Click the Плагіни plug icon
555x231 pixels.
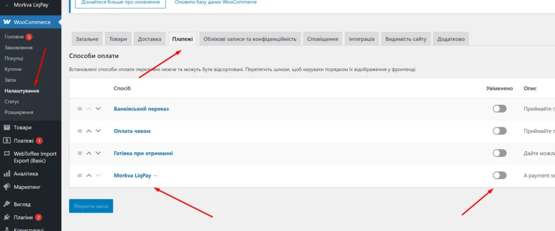7,217
